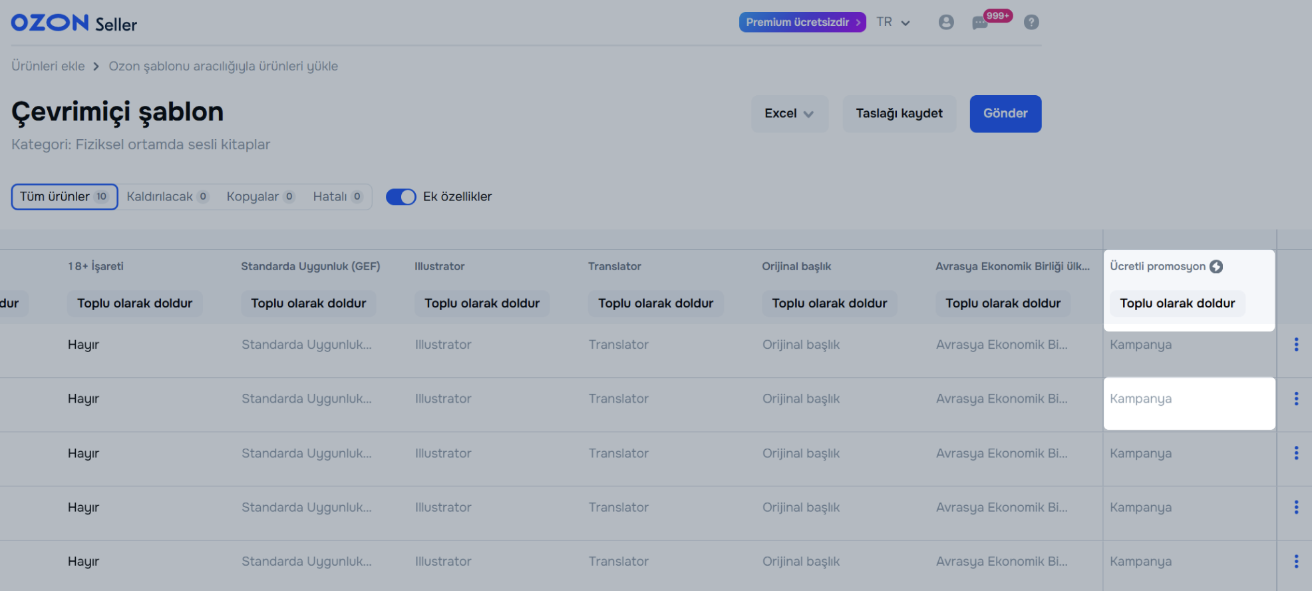Screen dimensions: 1312x591
Task: Go to Ürünleri ekle breadcrumb link
Action: [48, 67]
